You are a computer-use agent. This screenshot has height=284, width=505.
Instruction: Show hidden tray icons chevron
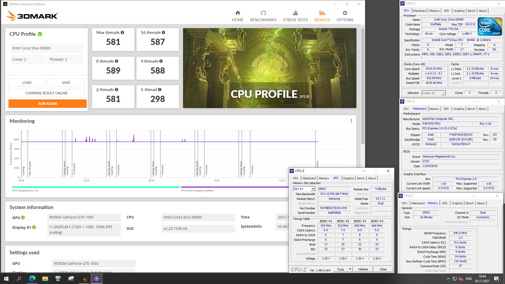click(448, 279)
